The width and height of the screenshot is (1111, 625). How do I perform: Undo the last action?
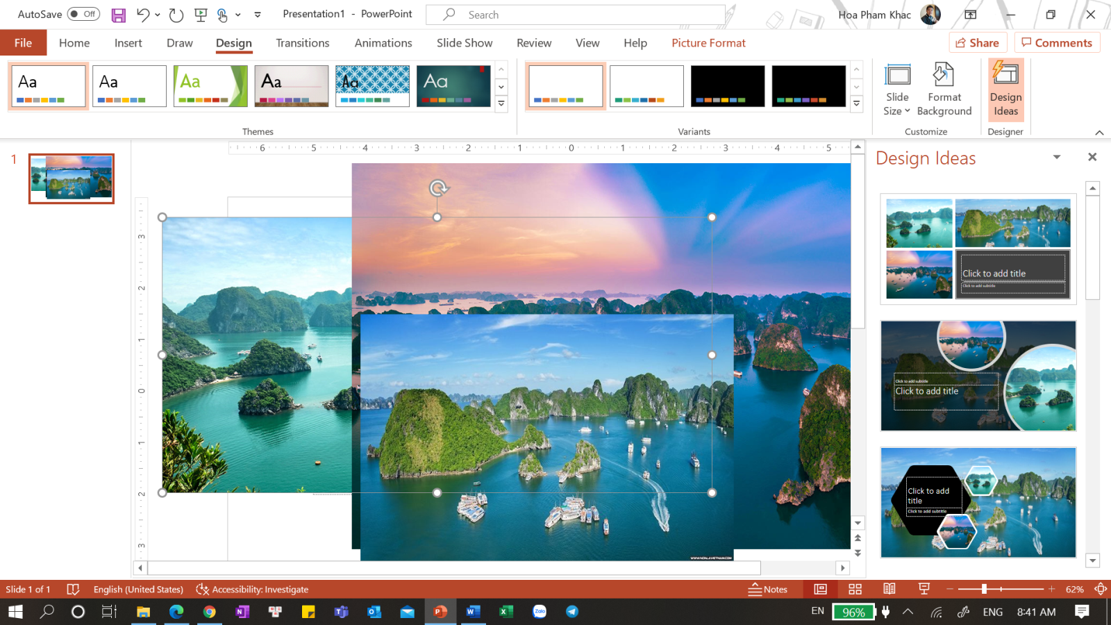pyautogui.click(x=141, y=14)
